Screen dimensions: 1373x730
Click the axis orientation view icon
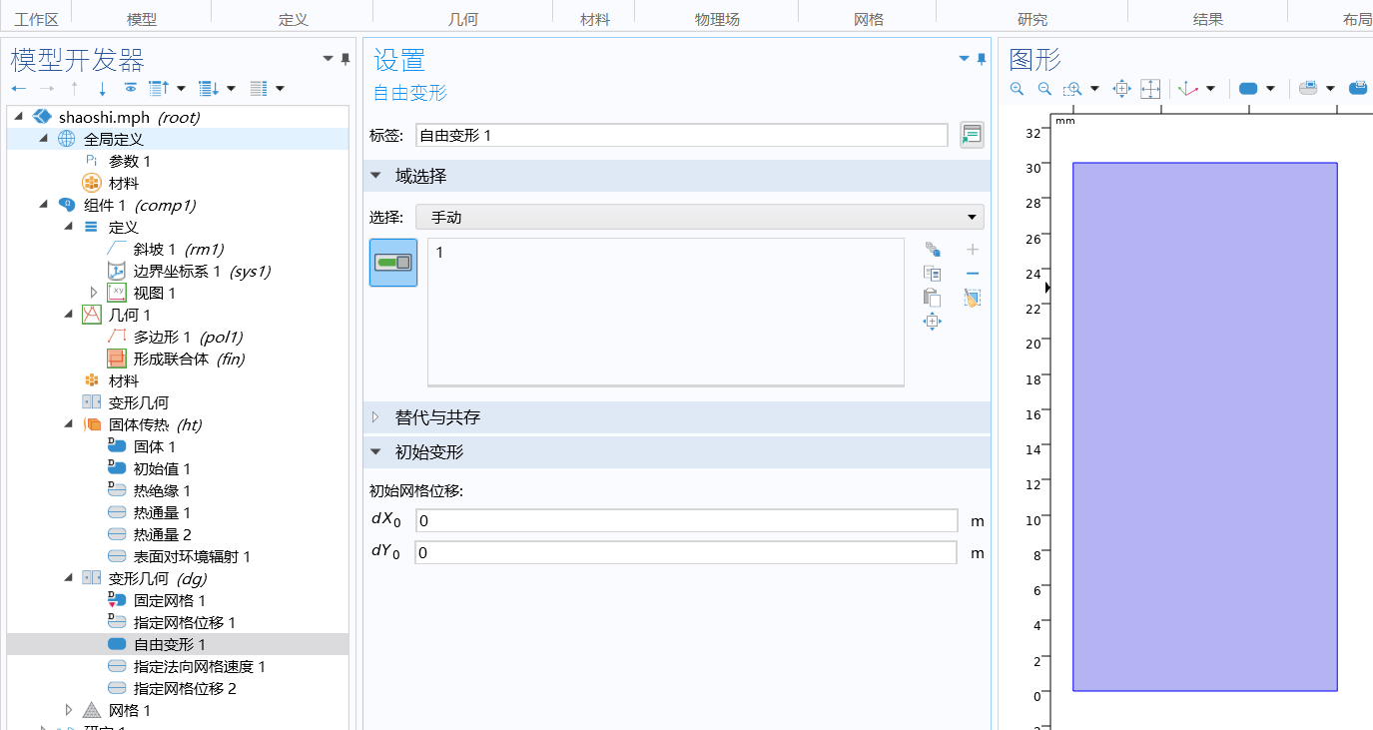(x=1188, y=89)
